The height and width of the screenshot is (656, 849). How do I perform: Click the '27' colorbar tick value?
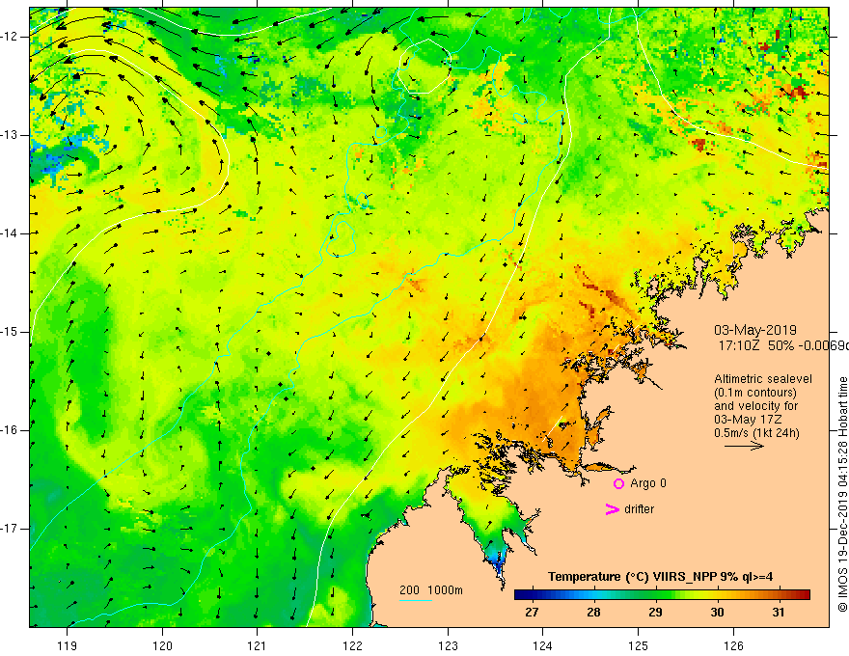click(532, 613)
